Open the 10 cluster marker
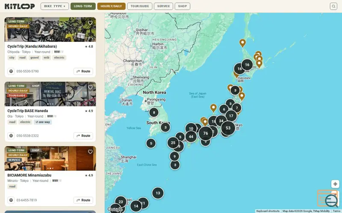 tap(191, 129)
